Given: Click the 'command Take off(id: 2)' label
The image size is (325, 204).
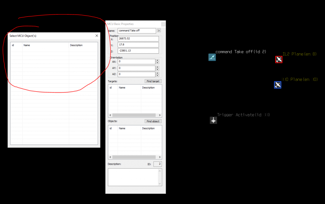Looking at the screenshot, I should tap(240, 52).
